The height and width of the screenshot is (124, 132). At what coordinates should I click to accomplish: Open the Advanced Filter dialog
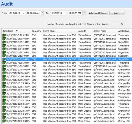(98, 13)
